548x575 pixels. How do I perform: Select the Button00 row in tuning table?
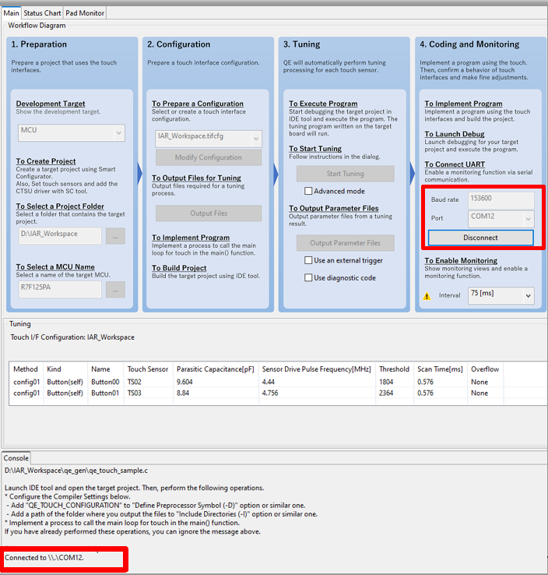(105, 382)
